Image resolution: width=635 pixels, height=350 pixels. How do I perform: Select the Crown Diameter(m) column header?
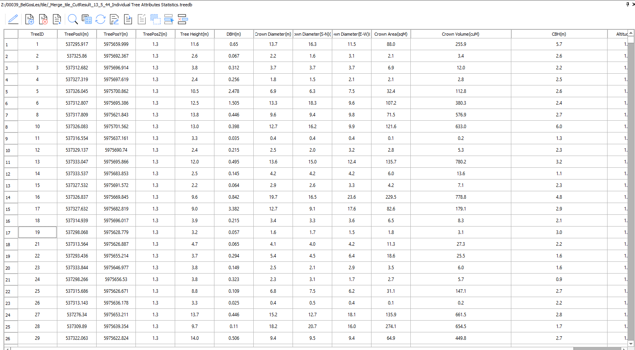[273, 34]
